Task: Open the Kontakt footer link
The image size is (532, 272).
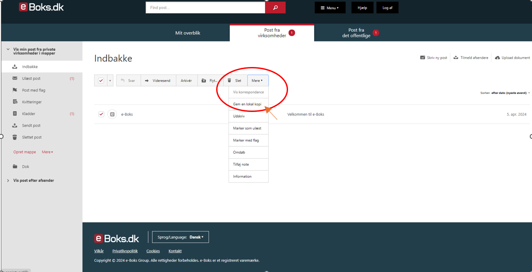Action: click(175, 251)
